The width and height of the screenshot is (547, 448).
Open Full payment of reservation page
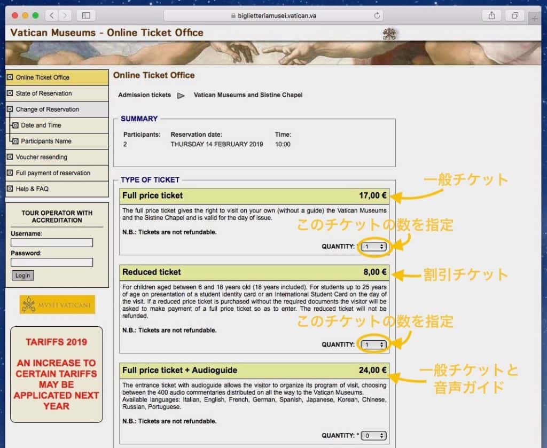tap(57, 173)
